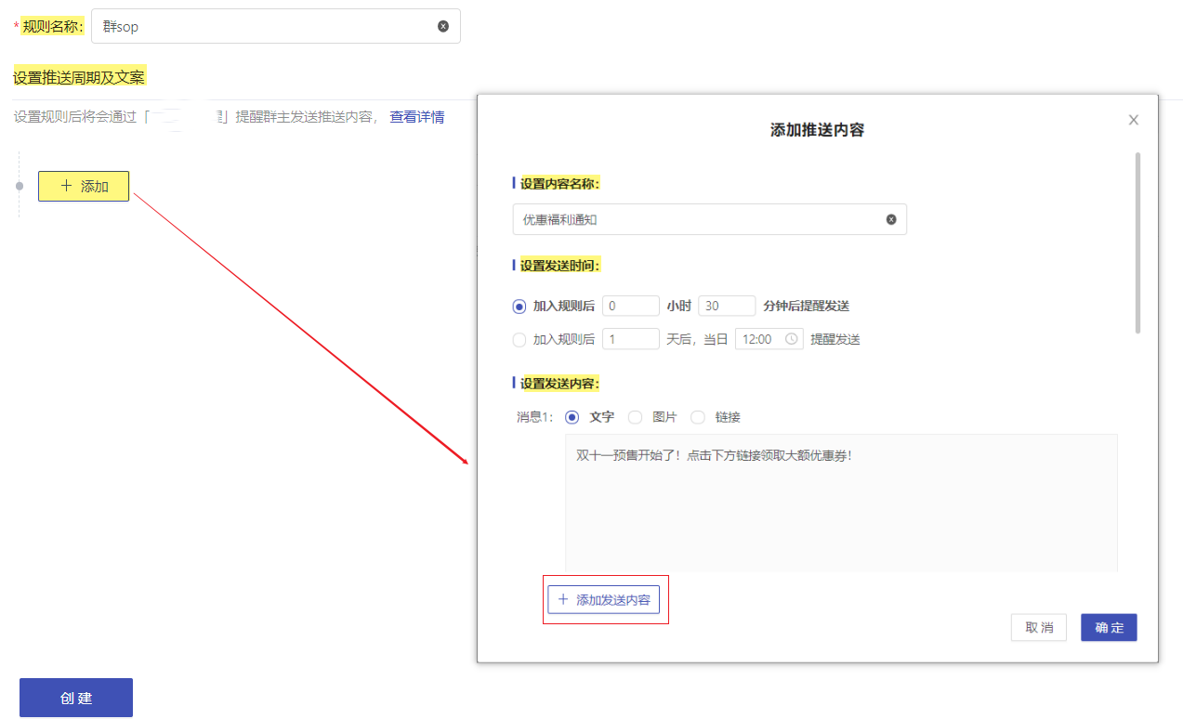This screenshot has width=1183, height=719.
Task: Click the message text area
Action: (841, 503)
